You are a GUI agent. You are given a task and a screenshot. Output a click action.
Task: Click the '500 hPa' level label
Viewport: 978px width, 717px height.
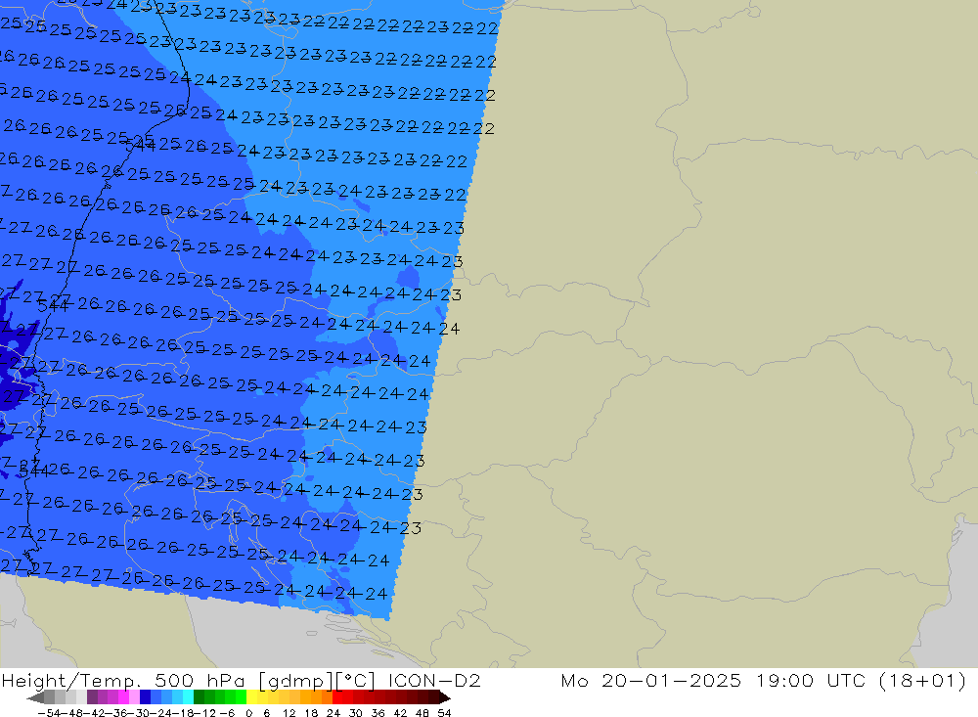coord(199,681)
